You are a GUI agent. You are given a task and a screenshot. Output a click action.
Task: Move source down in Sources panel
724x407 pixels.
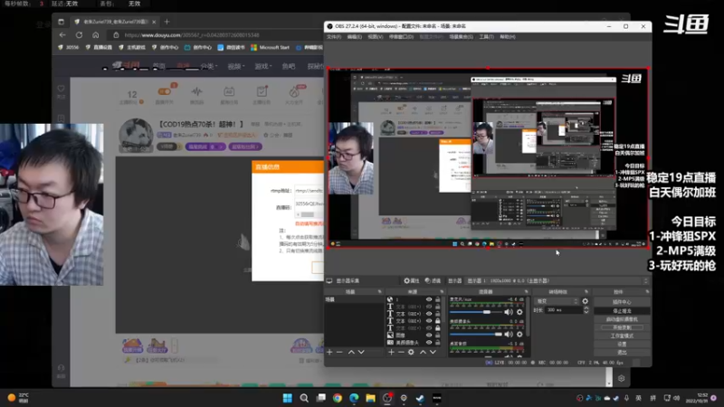tap(433, 352)
